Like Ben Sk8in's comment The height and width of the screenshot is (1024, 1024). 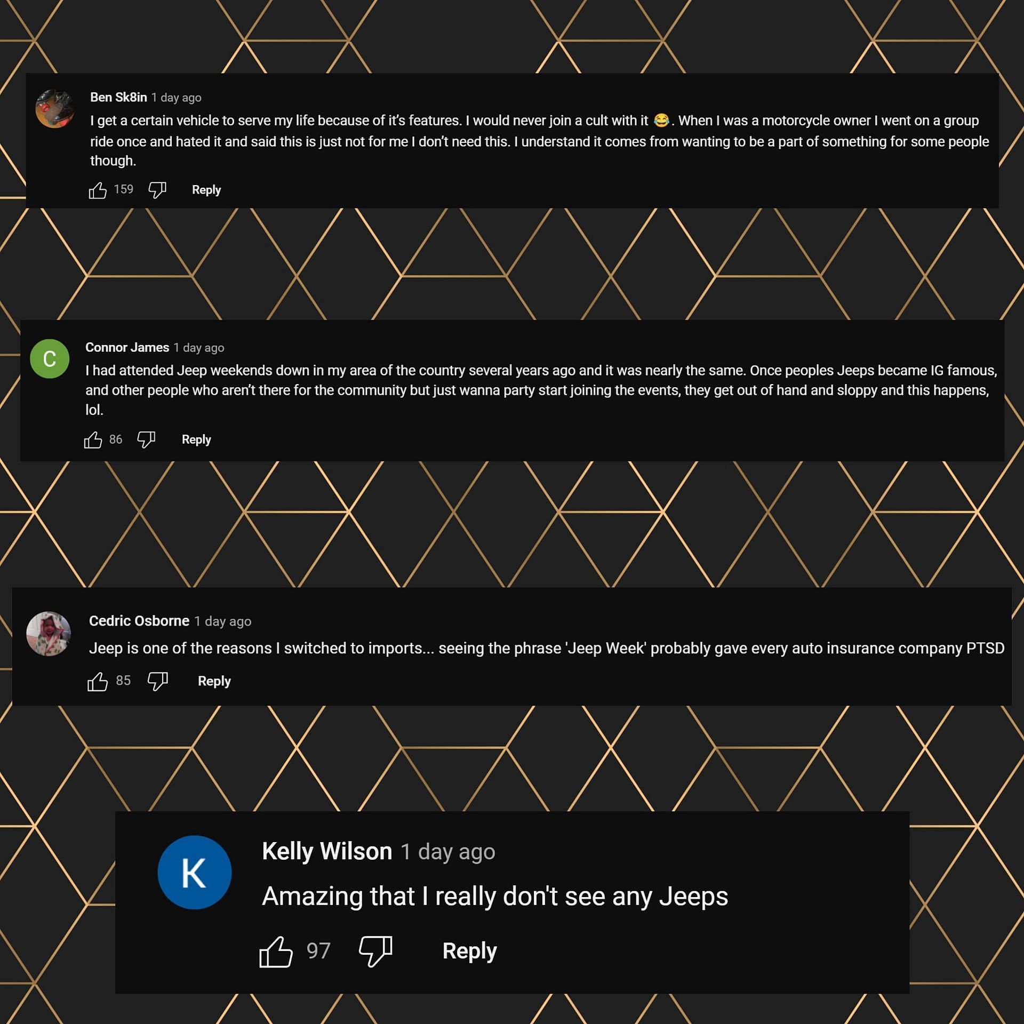tap(98, 190)
